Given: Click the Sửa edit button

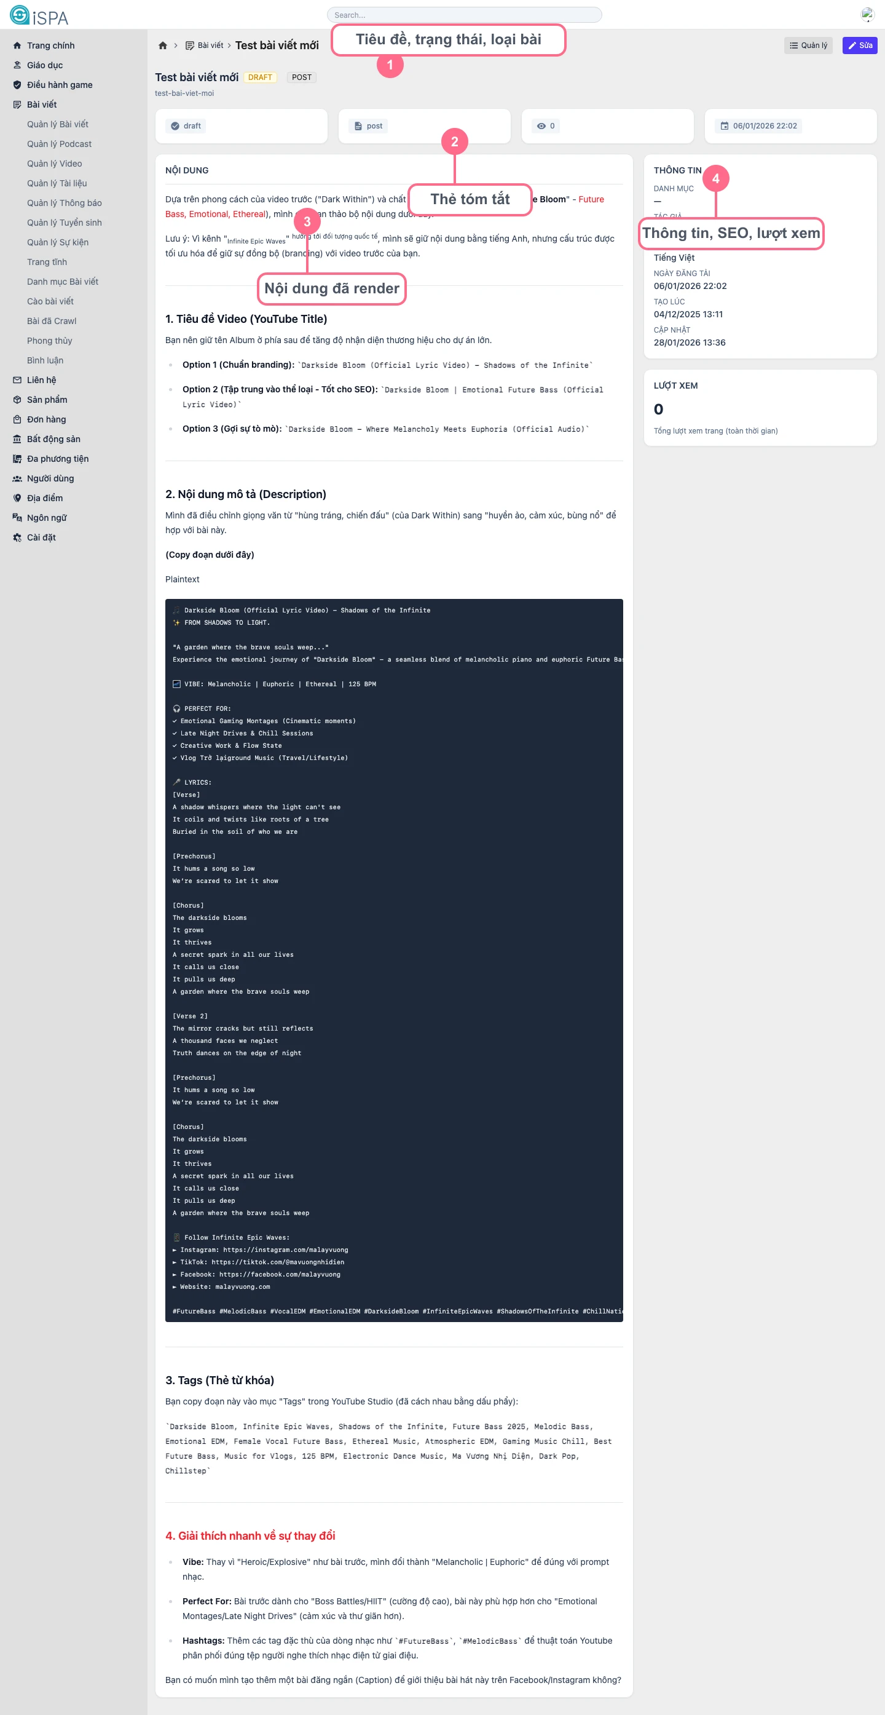Looking at the screenshot, I should coord(860,46).
